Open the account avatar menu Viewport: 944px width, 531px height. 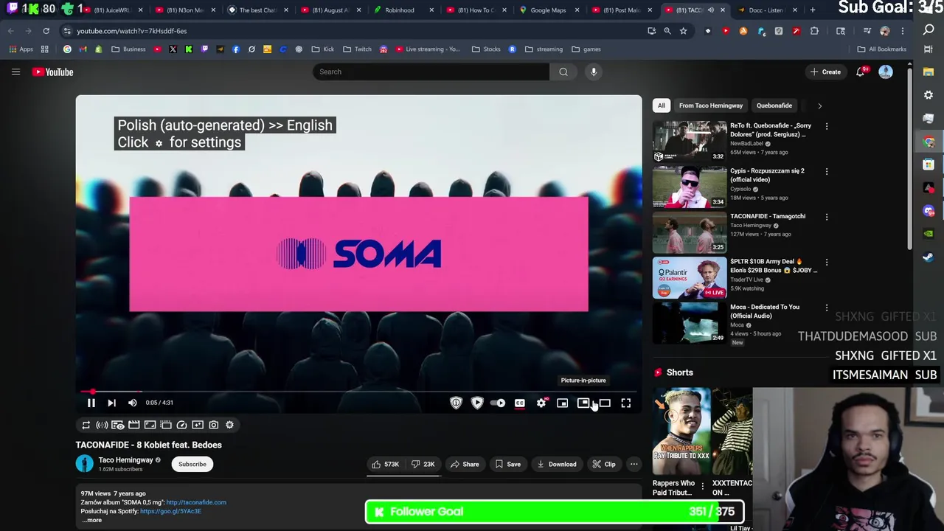click(x=886, y=72)
